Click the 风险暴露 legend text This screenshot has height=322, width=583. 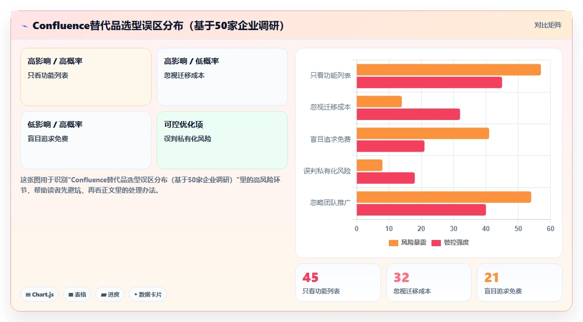[x=413, y=243]
